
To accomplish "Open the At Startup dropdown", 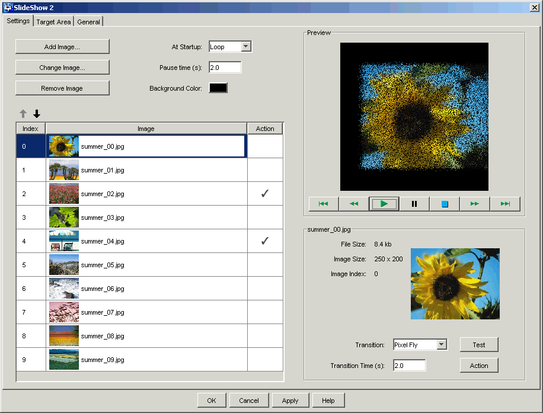I will coord(247,47).
